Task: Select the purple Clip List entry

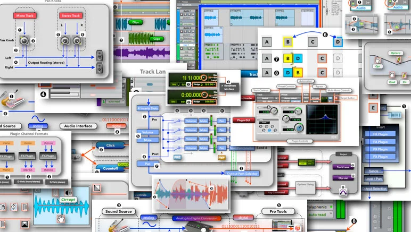Action: pos(343,178)
